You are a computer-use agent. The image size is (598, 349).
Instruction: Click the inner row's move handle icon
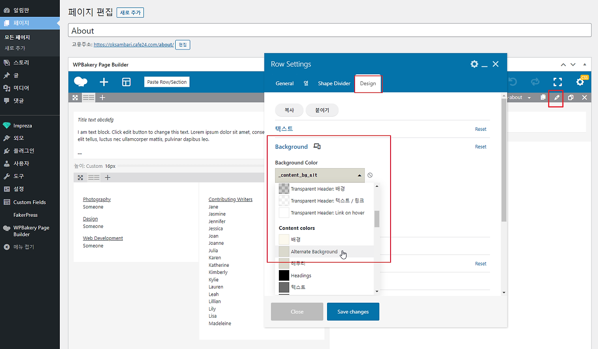coord(80,178)
